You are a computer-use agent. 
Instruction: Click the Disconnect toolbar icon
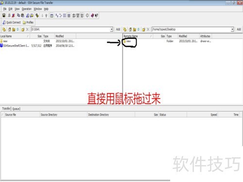pyautogui.click(x=13, y=16)
